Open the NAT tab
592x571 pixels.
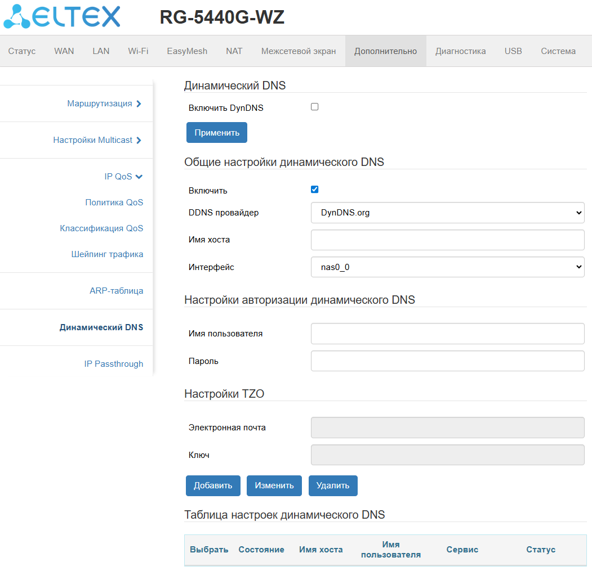(x=234, y=51)
